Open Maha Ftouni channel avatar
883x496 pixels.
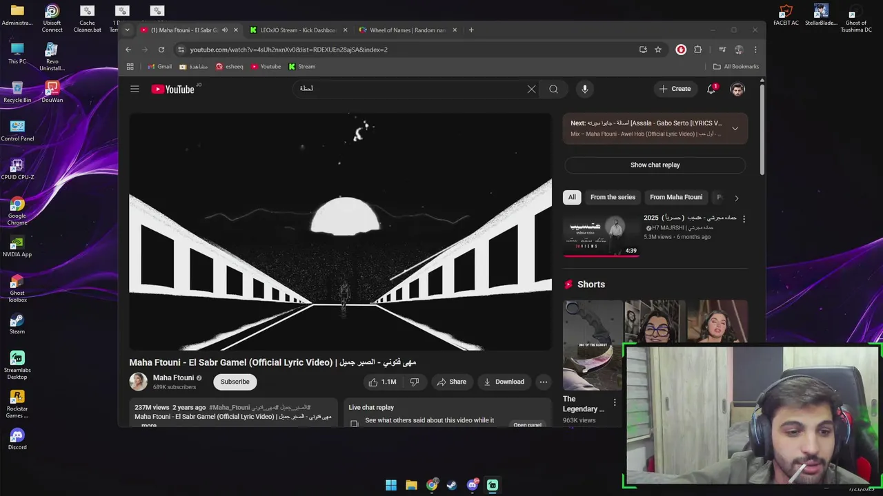pyautogui.click(x=138, y=382)
